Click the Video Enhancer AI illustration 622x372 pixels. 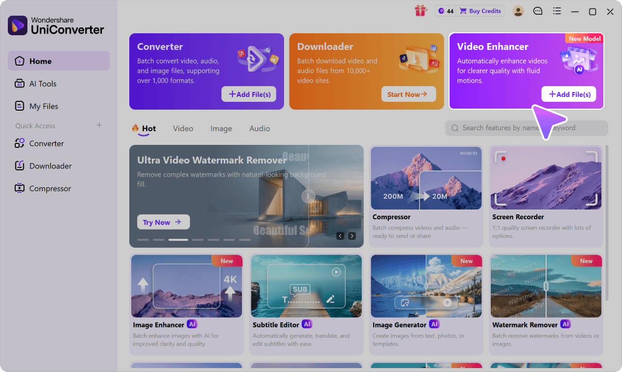click(579, 60)
